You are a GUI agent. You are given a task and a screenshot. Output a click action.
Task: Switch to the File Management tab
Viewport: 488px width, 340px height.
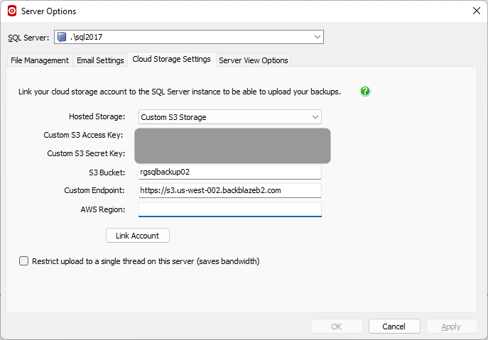(40, 60)
